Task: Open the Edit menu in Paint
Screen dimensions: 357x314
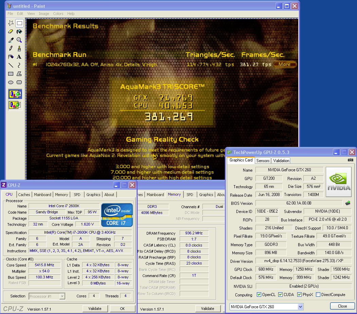Action: click(x=20, y=14)
